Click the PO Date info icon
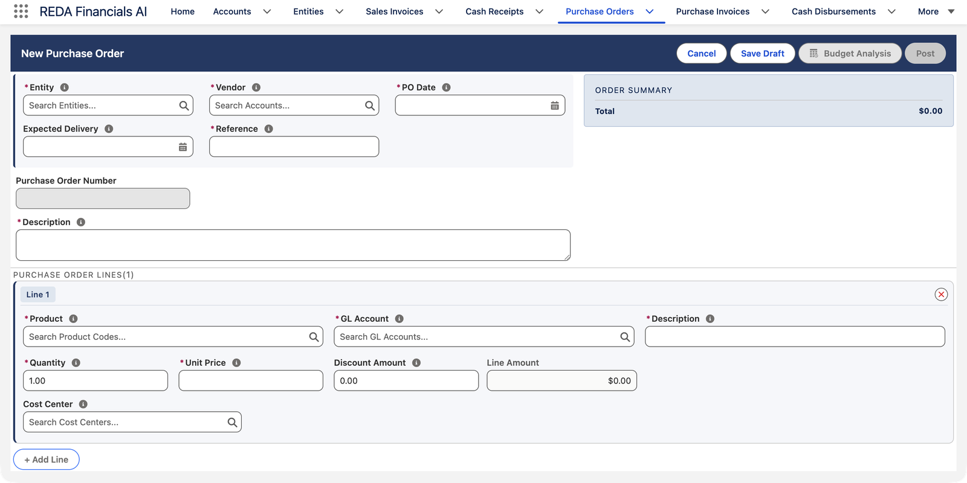Viewport: 967px width, 483px height. [447, 88]
